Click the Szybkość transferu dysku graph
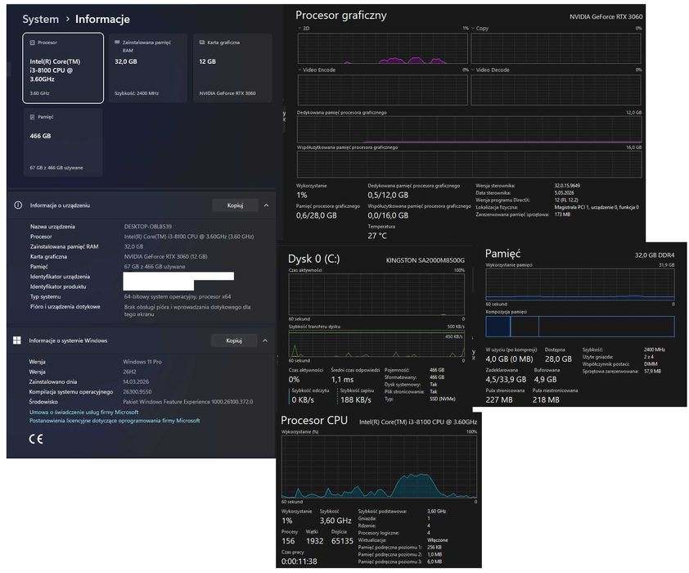 [x=376, y=344]
